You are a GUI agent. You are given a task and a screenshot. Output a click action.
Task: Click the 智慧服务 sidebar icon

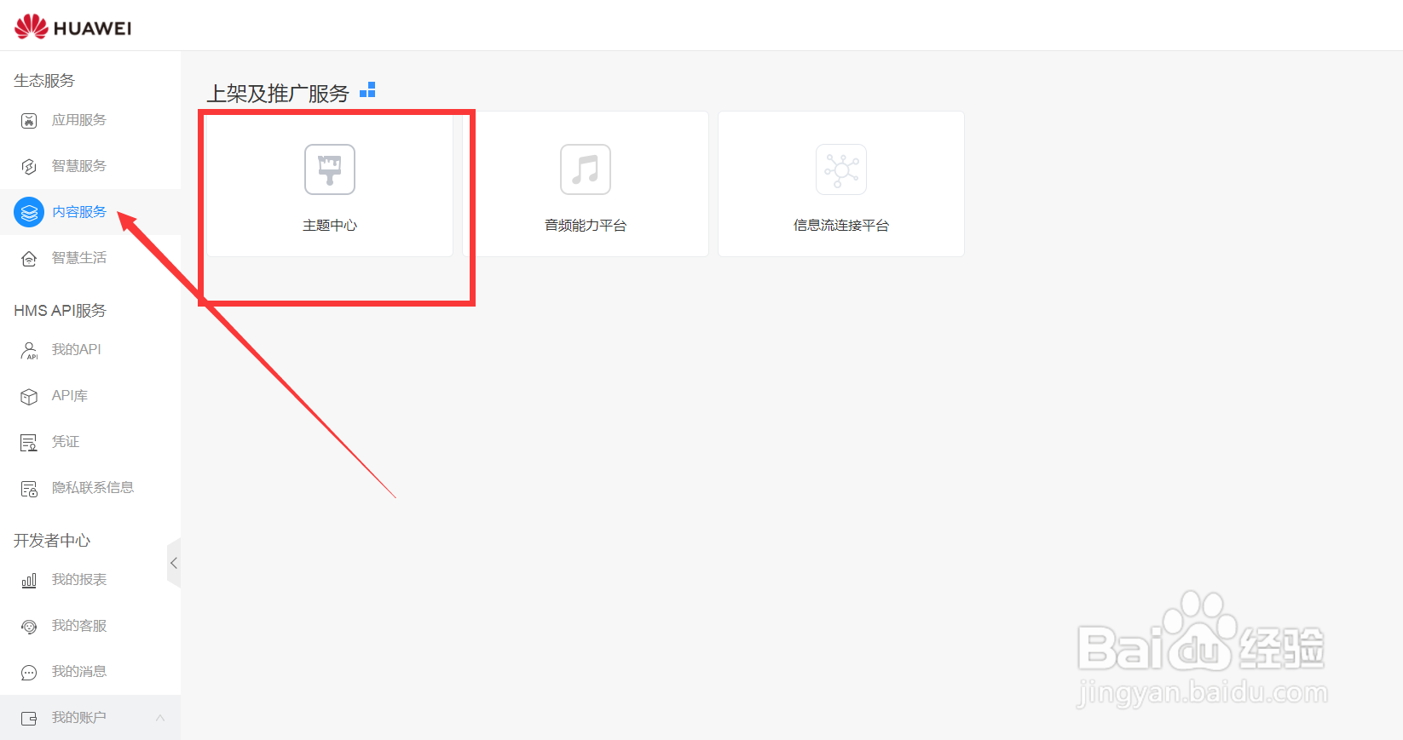[29, 167]
